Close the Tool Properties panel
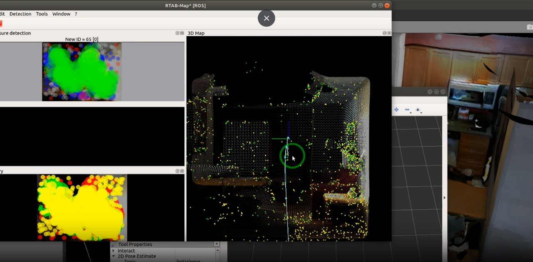This screenshot has height=262, width=533. pos(217,244)
